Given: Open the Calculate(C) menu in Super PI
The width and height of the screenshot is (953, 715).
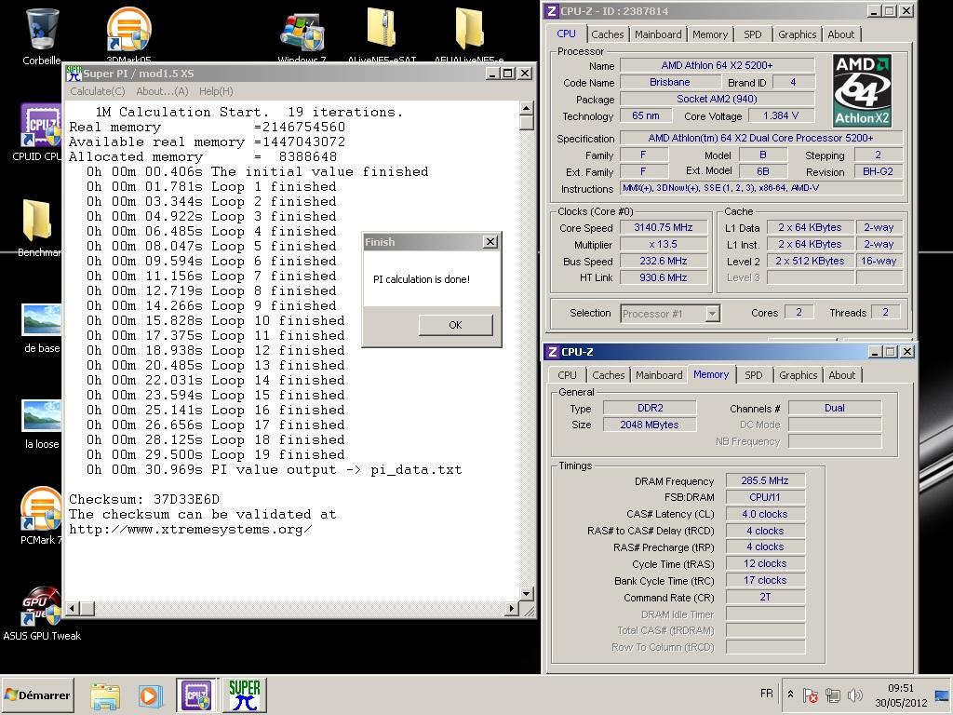Looking at the screenshot, I should click(97, 91).
